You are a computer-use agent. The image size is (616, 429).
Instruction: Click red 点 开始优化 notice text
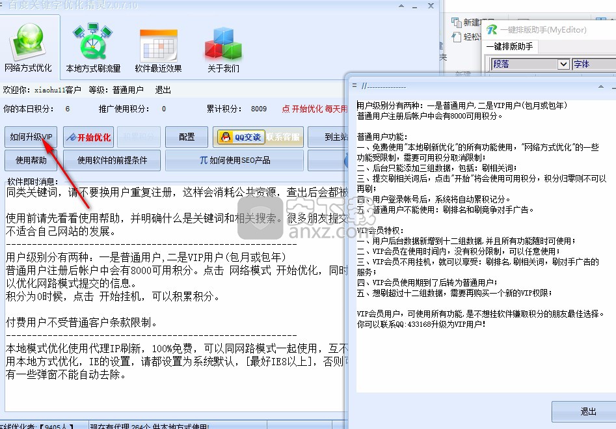click(315, 109)
